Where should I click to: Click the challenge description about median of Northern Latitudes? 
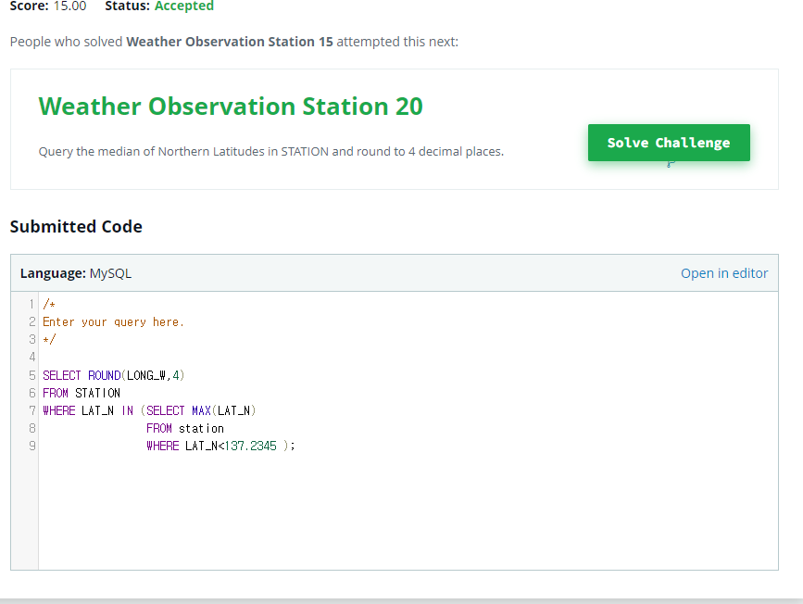271,152
